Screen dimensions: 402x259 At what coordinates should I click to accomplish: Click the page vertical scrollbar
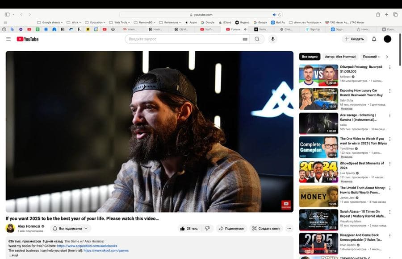point(400,49)
